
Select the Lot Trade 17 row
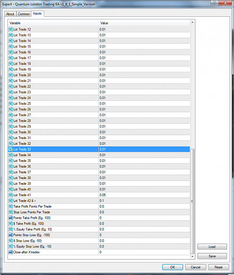coord(99,58)
